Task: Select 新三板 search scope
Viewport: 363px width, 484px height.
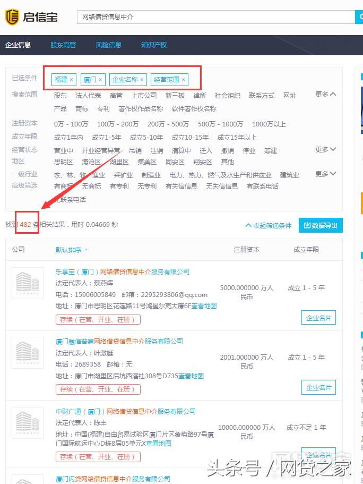Action: point(175,96)
